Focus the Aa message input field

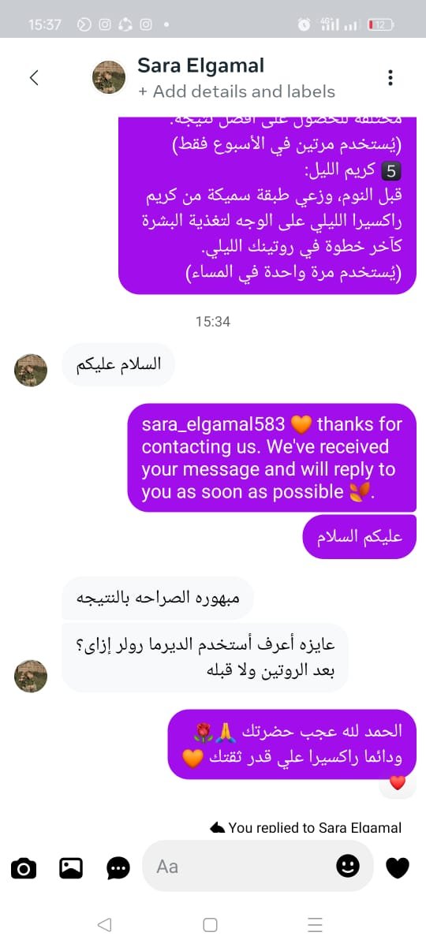[x=258, y=866]
